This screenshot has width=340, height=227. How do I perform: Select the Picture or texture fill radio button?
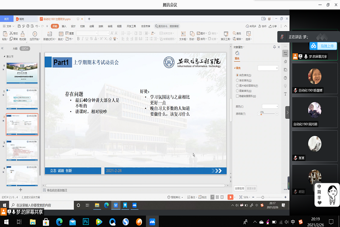(237, 86)
